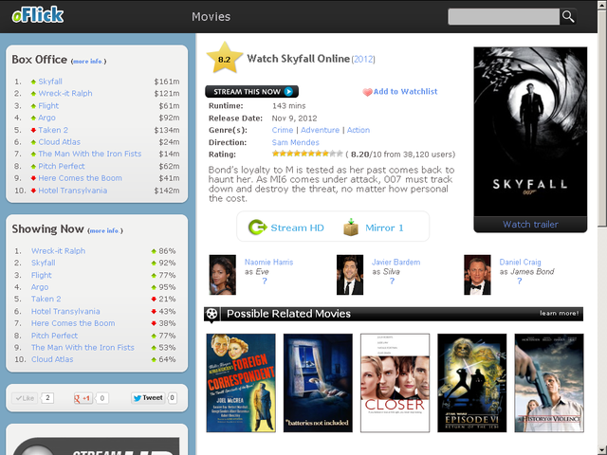Open Cloud Atlas in the Box Office list
Image resolution: width=607 pixels, height=455 pixels.
point(59,142)
